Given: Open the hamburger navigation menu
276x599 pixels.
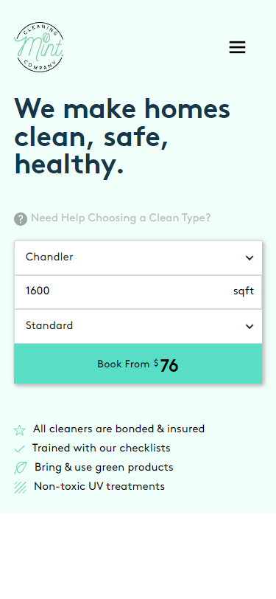Looking at the screenshot, I should coord(237,47).
